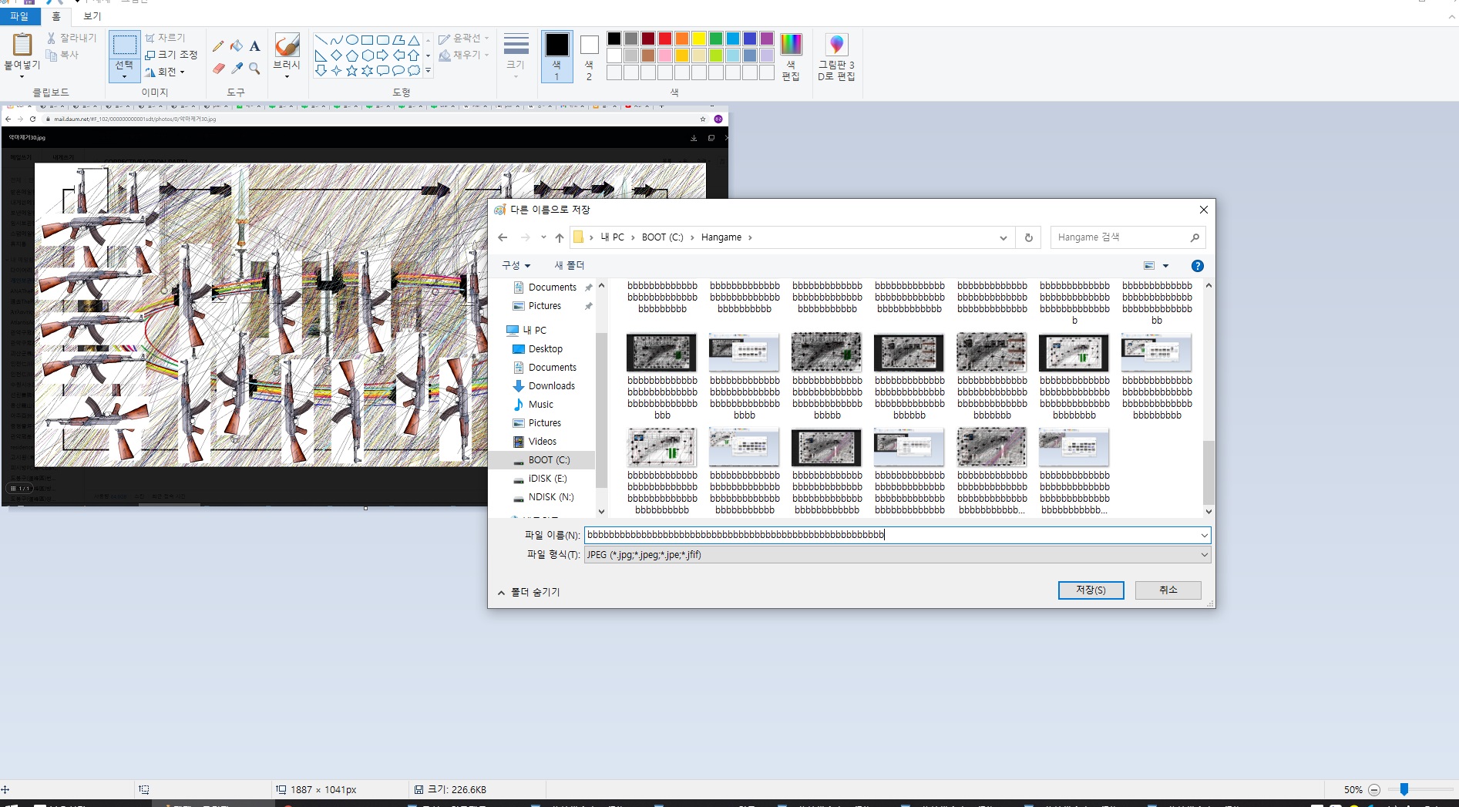The height and width of the screenshot is (807, 1459).
Task: Click the Crop tool icon
Action: (150, 38)
